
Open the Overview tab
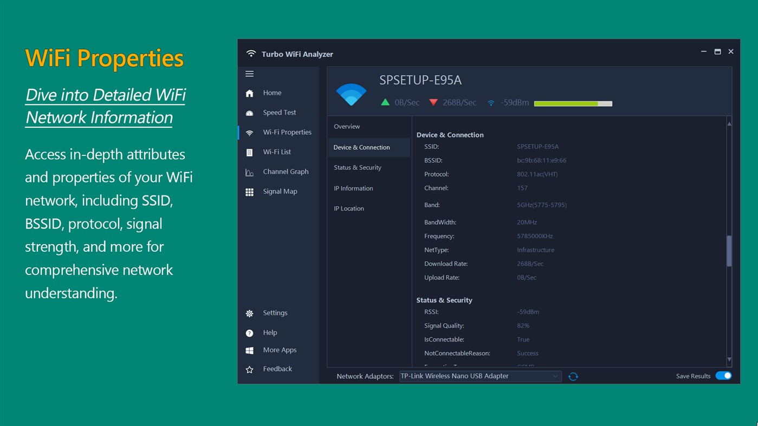(x=347, y=126)
